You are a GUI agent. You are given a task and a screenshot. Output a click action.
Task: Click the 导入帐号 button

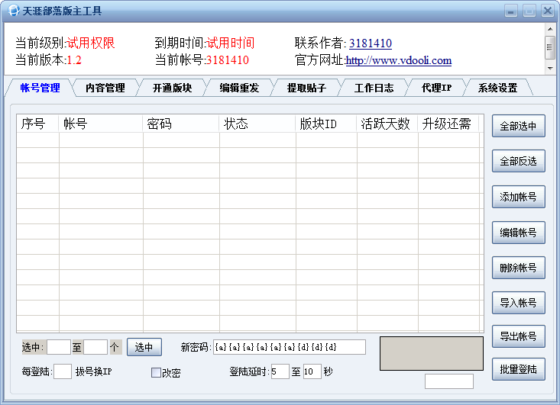click(519, 303)
